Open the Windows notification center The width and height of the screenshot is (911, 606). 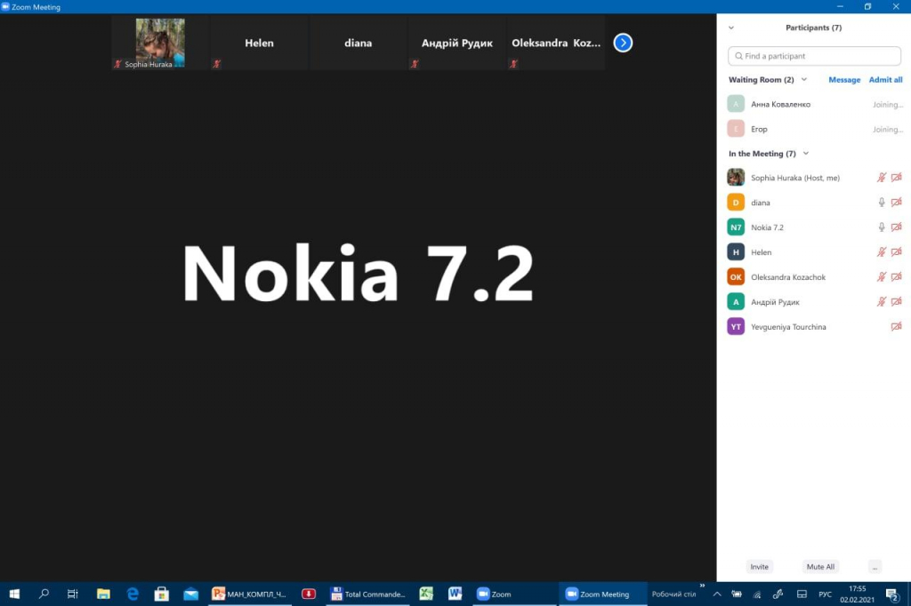(x=891, y=594)
